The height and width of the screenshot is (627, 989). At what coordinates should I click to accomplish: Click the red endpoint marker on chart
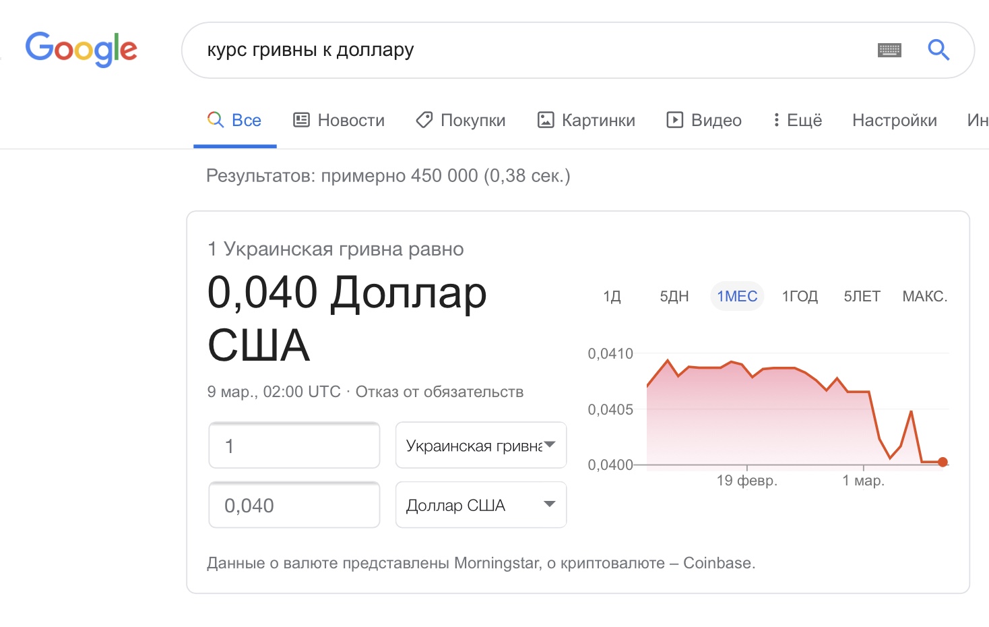point(943,462)
